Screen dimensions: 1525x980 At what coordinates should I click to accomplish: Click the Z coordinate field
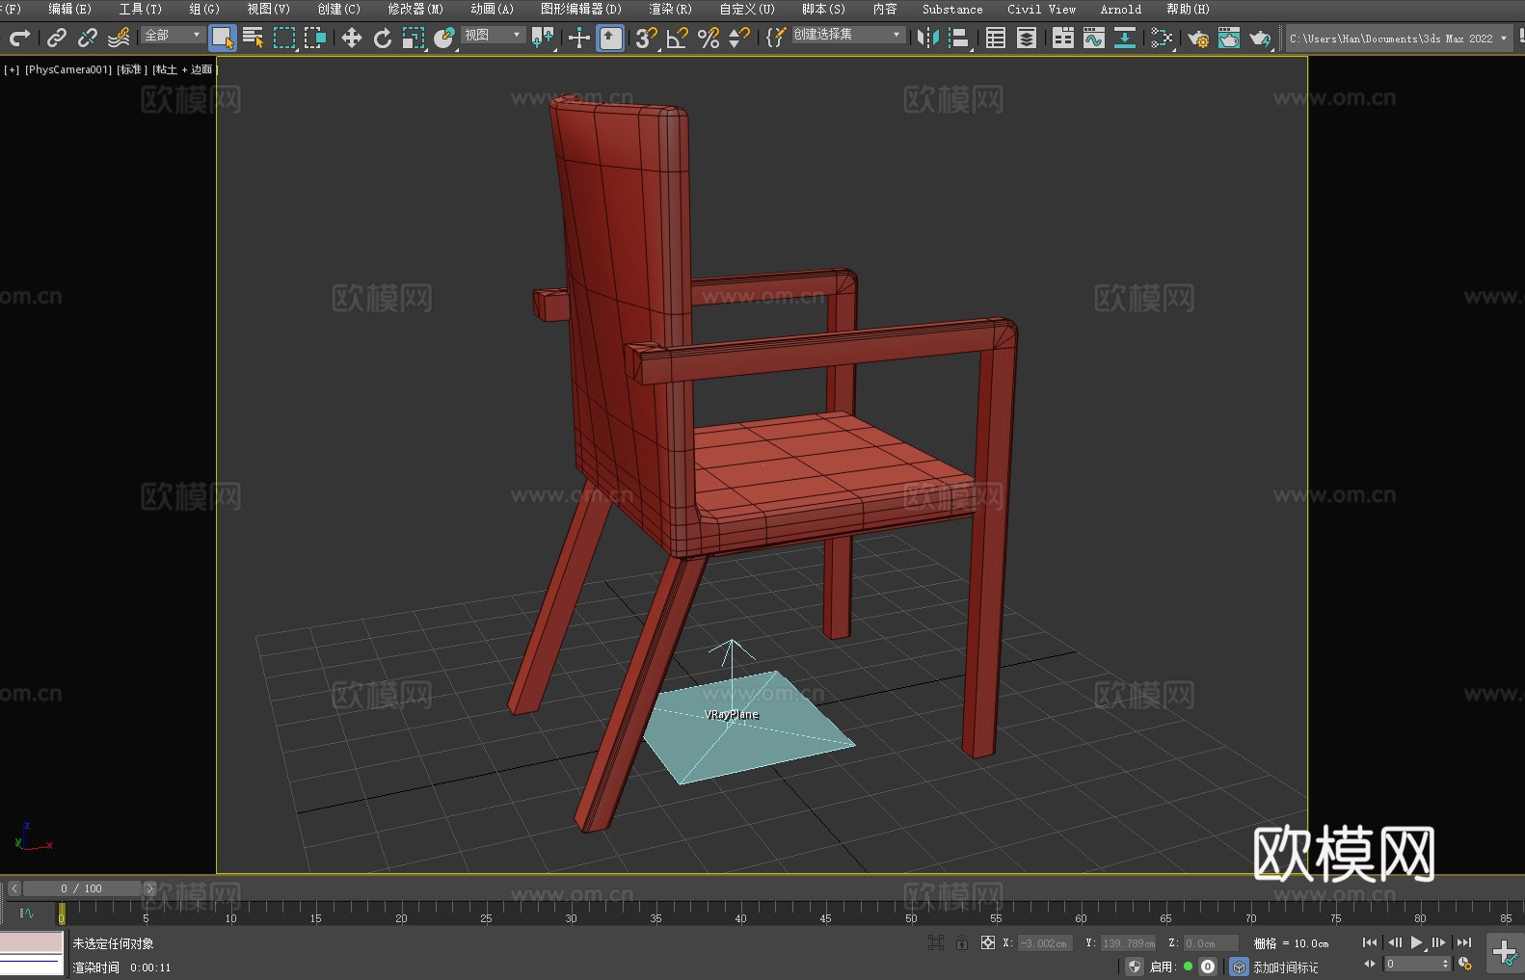1211,943
